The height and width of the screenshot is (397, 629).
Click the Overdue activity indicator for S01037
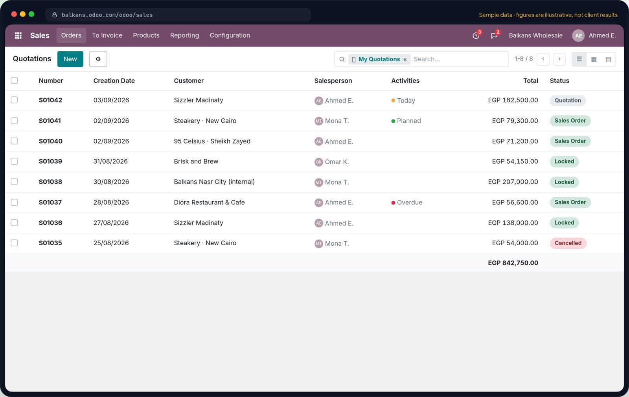click(407, 202)
